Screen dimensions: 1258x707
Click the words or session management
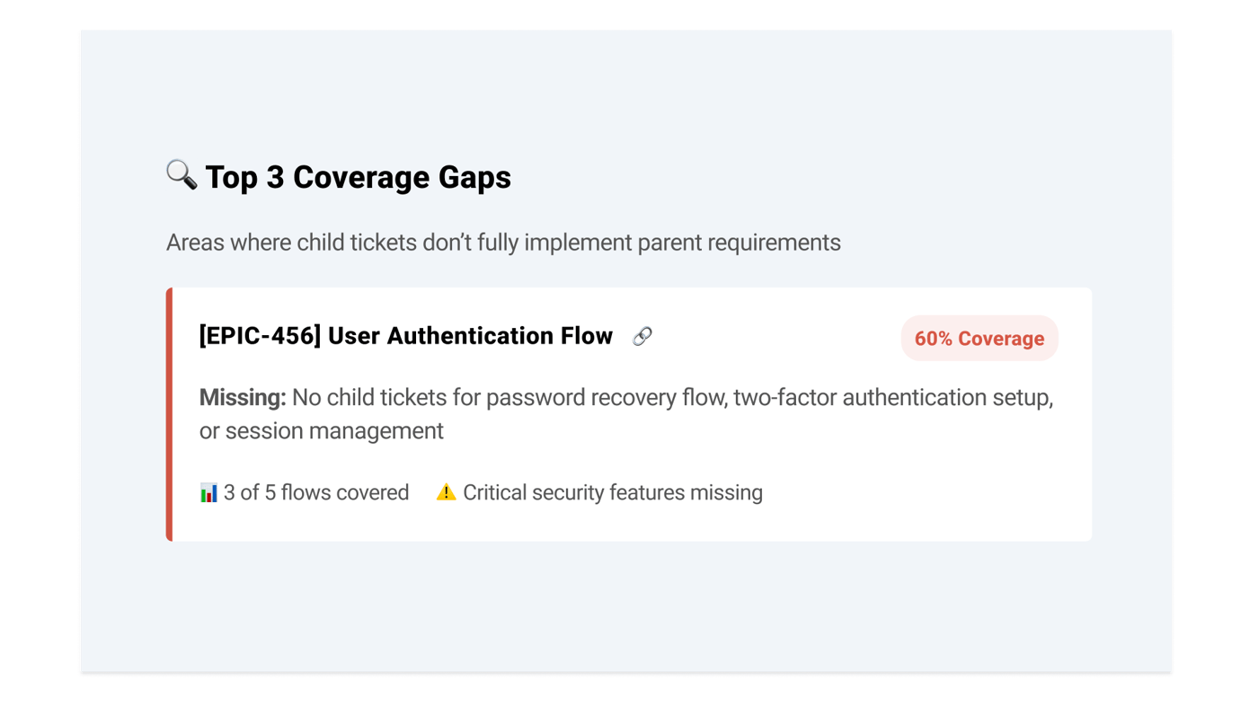coord(321,431)
